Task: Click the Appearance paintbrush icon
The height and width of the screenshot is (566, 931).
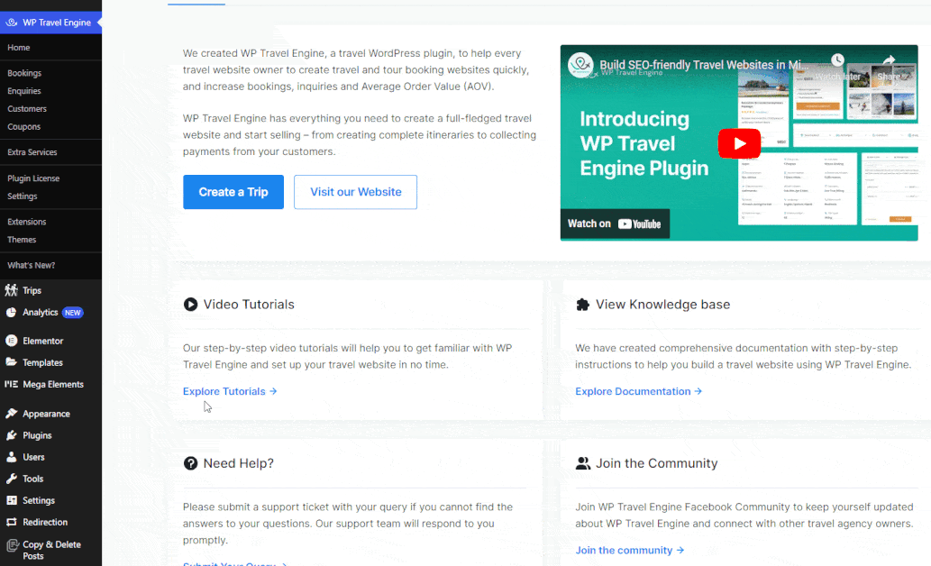Action: coord(12,414)
